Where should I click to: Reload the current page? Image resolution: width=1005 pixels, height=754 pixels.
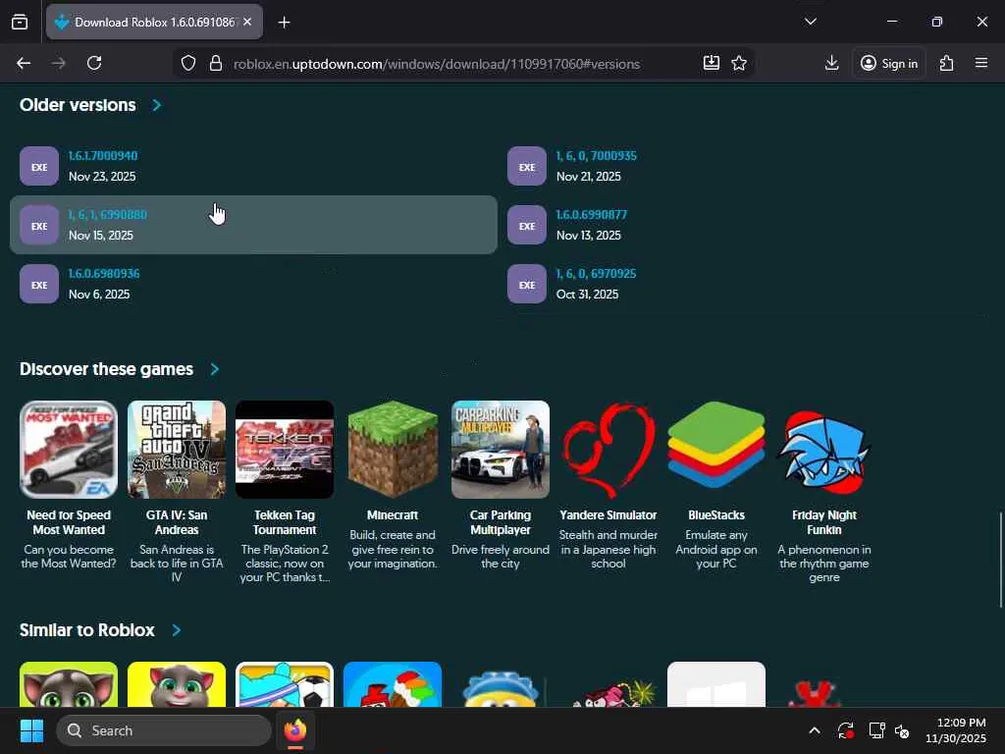click(94, 63)
